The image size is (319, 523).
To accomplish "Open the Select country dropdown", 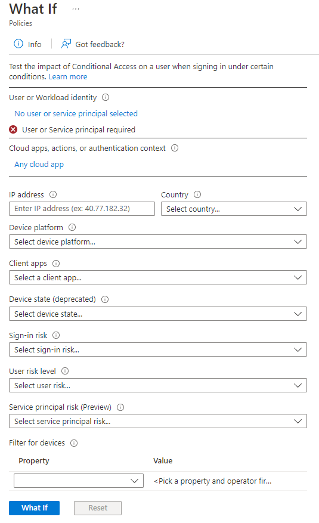I will (234, 209).
